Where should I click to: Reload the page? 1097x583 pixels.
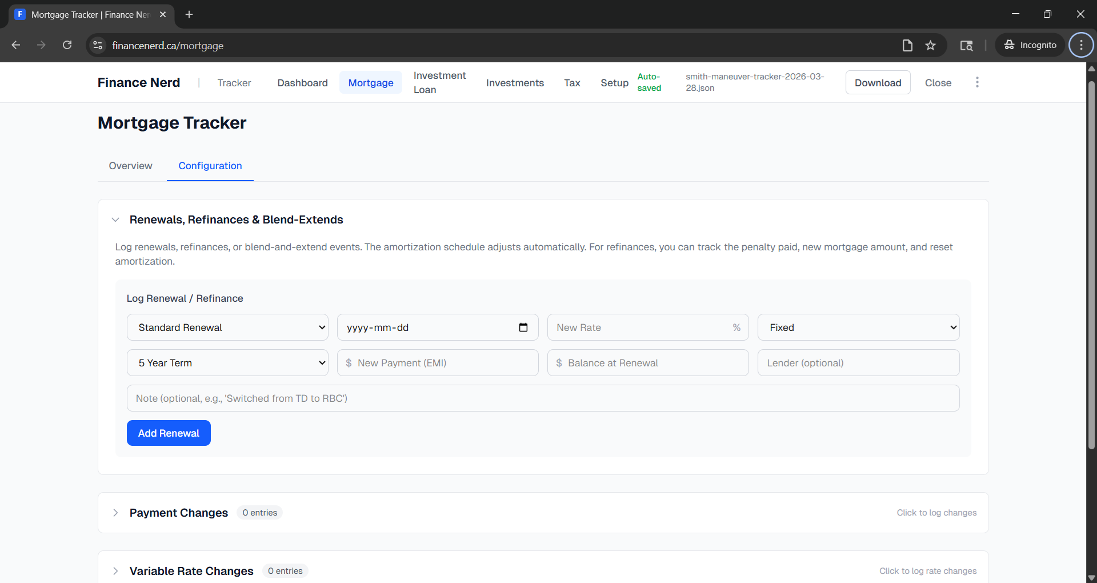[67, 45]
